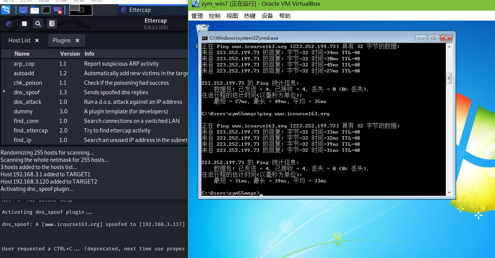Click the VirtualBox window title icon
495x258 pixels.
point(195,4)
